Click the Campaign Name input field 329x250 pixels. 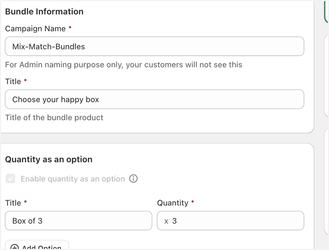pos(154,46)
